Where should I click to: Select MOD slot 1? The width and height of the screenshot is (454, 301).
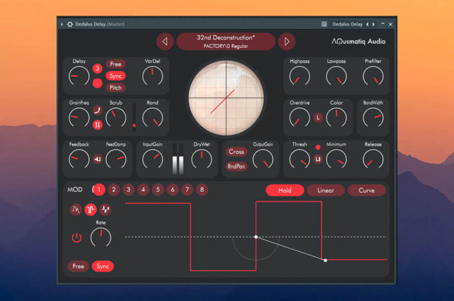[99, 190]
